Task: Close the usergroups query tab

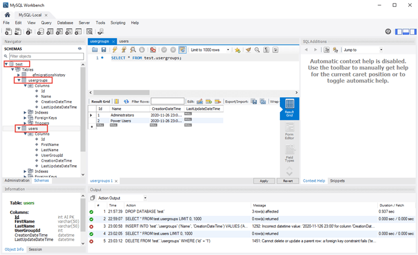Action: pos(113,42)
